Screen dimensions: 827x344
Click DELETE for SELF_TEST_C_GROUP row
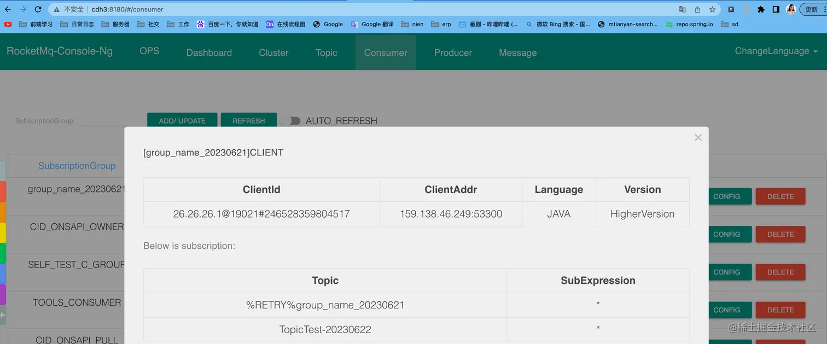[x=781, y=272]
